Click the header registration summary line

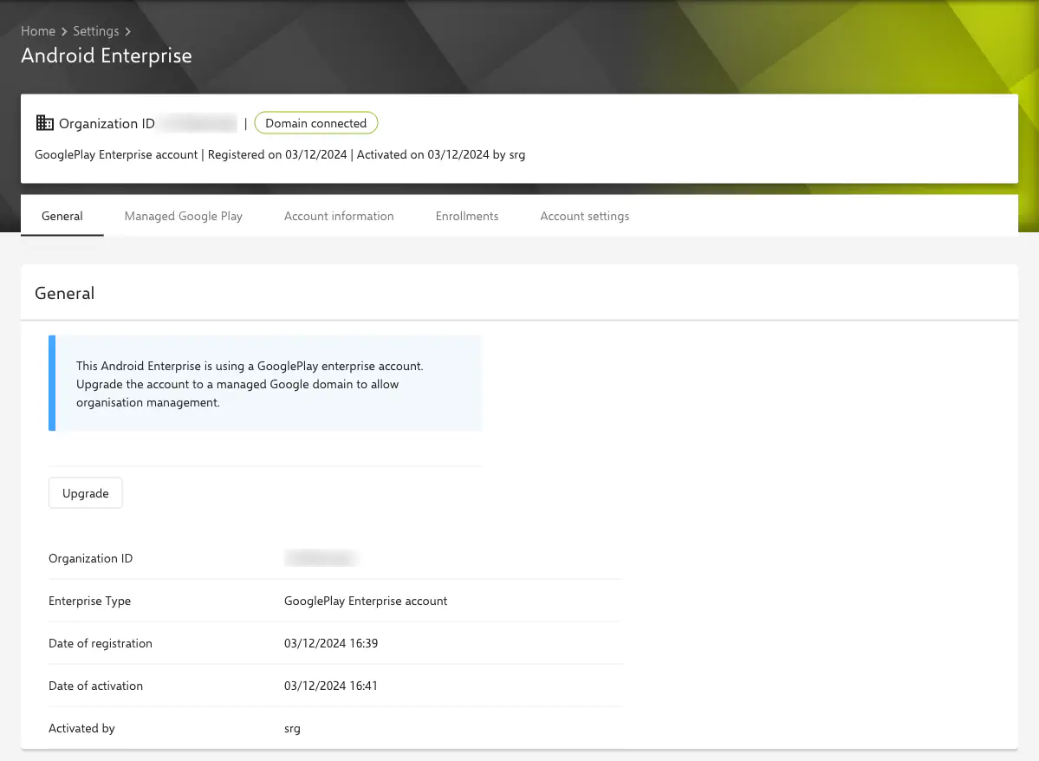tap(280, 155)
